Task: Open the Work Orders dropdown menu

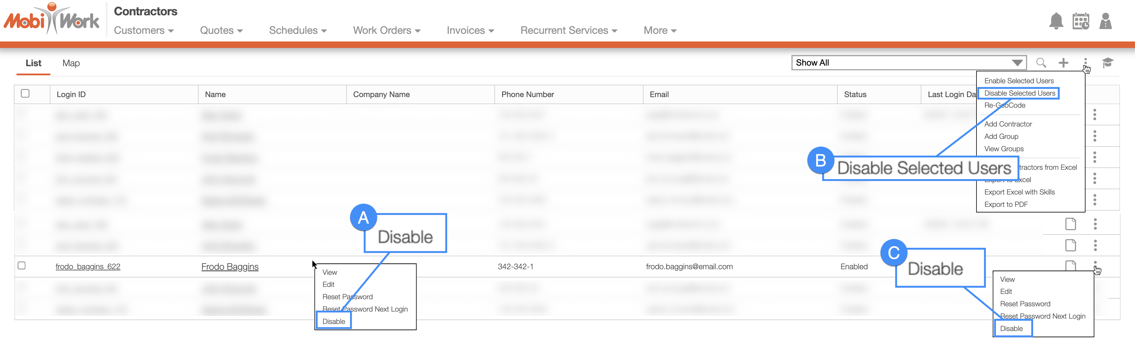Action: 386,30
